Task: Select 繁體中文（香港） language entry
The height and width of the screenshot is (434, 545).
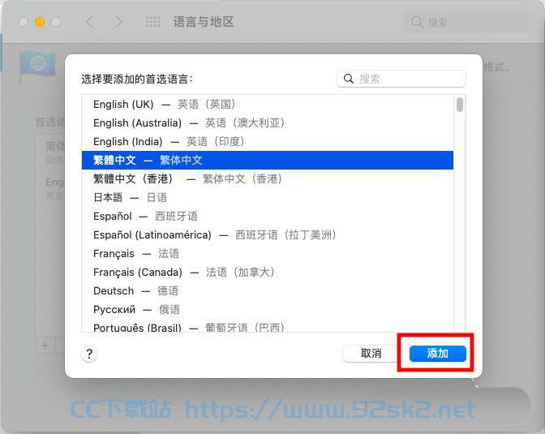Action: tap(268, 178)
